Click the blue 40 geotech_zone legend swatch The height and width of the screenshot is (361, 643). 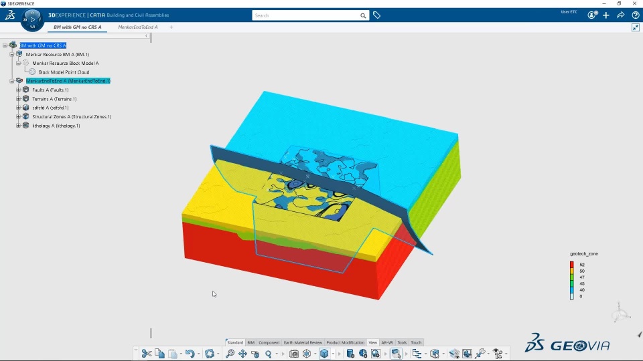[x=571, y=289]
